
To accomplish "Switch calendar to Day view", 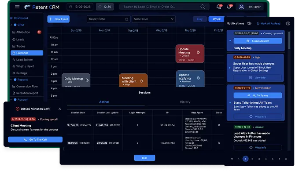I will (200, 19).
